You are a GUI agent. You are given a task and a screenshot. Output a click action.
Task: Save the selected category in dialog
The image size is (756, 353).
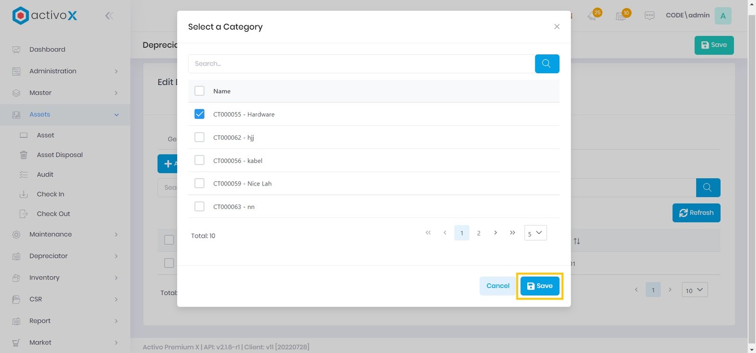click(x=540, y=286)
